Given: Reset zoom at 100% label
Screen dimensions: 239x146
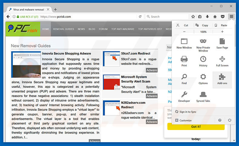Looking at the screenshot, I should [203, 32].
